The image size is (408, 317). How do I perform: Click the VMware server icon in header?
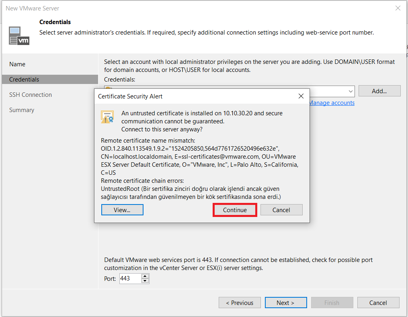pyautogui.click(x=19, y=35)
